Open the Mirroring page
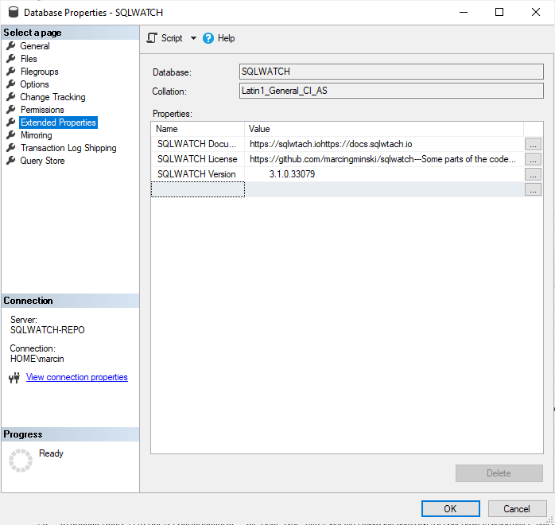 36,135
